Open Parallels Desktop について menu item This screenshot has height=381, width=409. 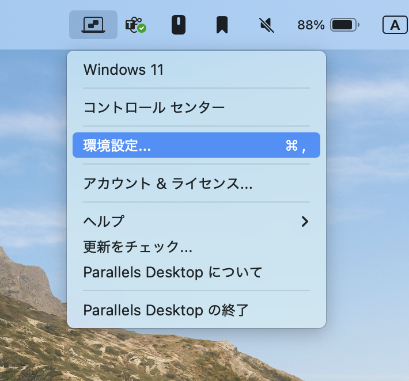click(x=196, y=272)
